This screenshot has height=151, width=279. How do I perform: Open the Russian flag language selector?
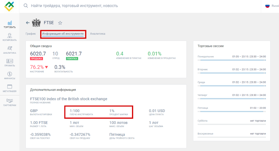coord(268,6)
